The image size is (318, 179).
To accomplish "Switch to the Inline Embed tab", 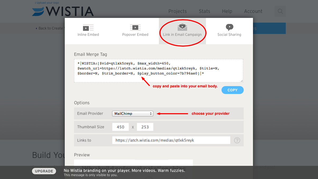I will 88,34.
